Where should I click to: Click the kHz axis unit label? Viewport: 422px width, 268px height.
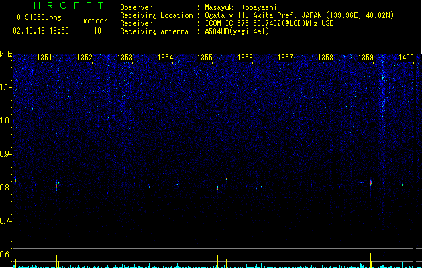point(6,54)
